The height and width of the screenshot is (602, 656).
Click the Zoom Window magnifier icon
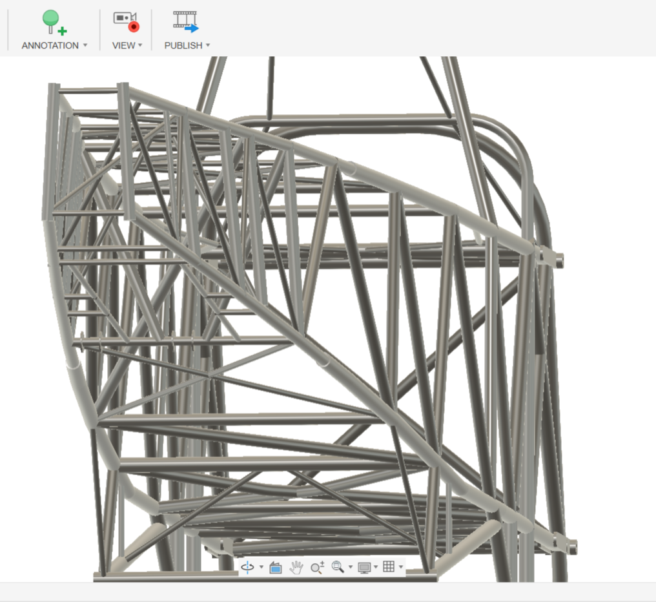(x=338, y=567)
